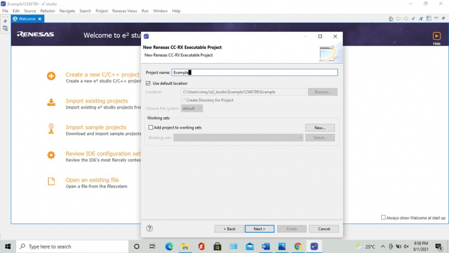This screenshot has height=253, width=449.
Task: Uncheck Use default location checkbox
Action: tap(148, 83)
